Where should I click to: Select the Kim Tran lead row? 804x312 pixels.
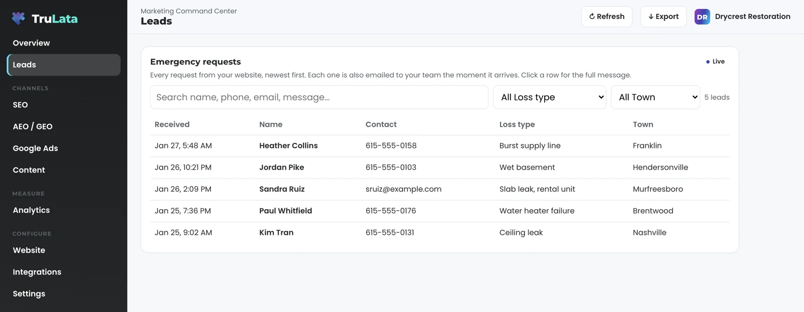440,233
